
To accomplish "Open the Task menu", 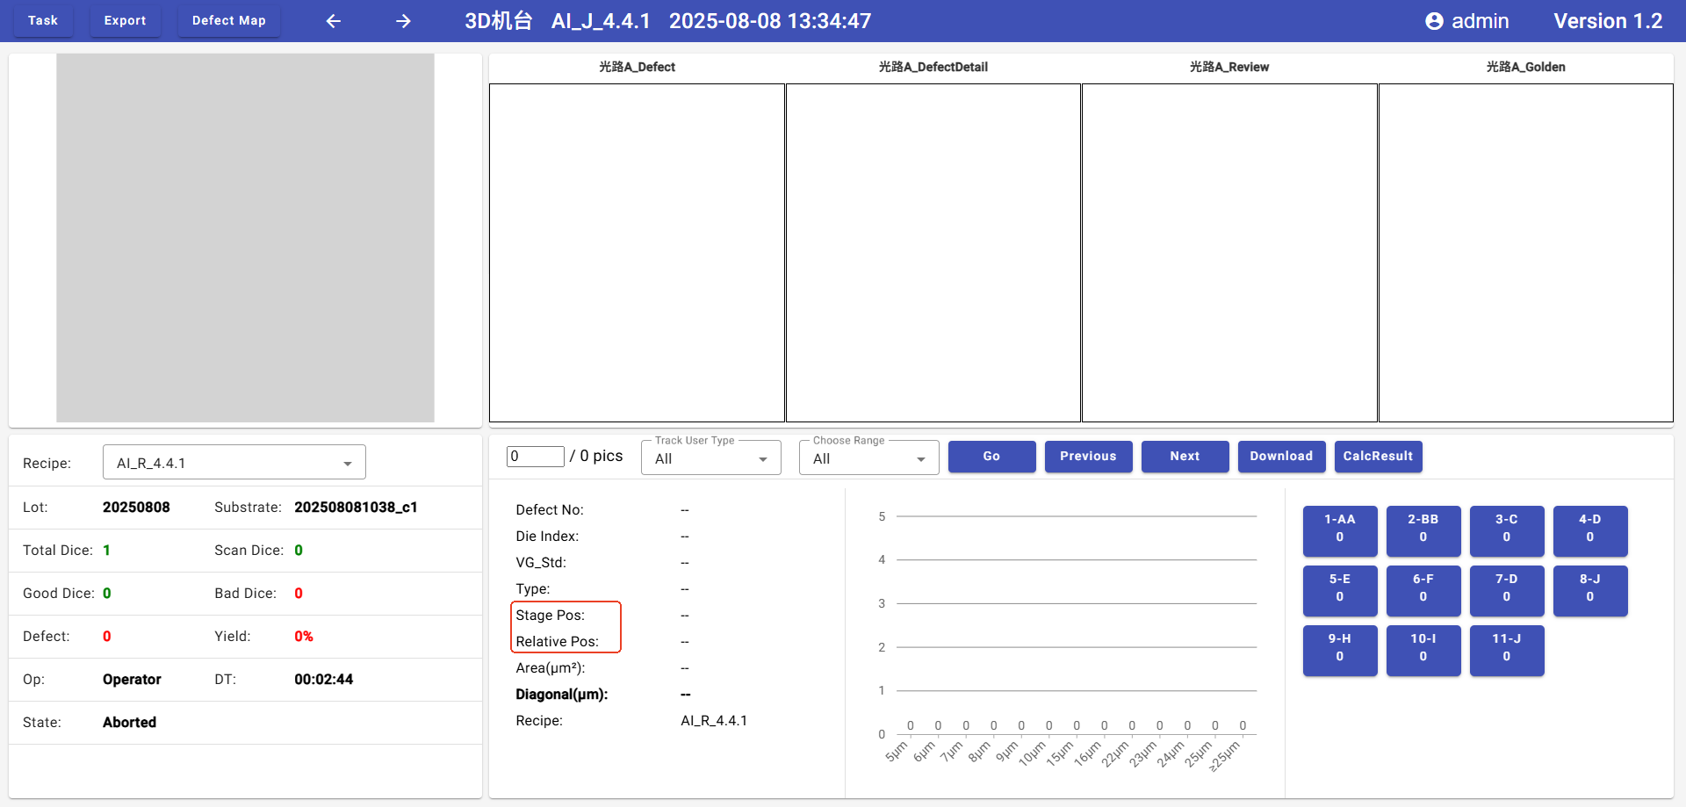I will (43, 21).
